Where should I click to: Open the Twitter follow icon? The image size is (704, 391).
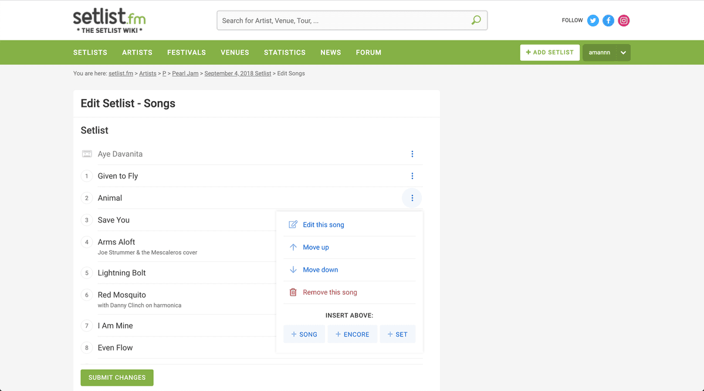point(593,21)
